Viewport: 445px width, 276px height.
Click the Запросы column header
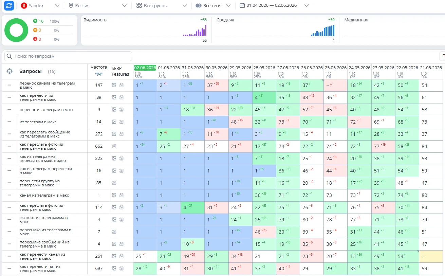click(x=31, y=71)
